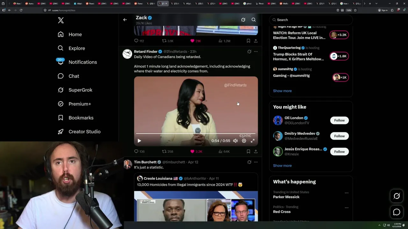The width and height of the screenshot is (408, 229).
Task: Mute the video with speaker icon
Action: 235,141
